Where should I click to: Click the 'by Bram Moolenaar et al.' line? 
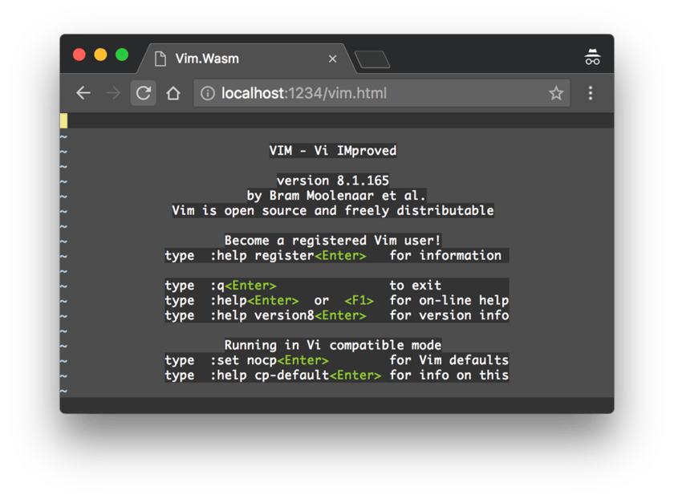point(336,196)
